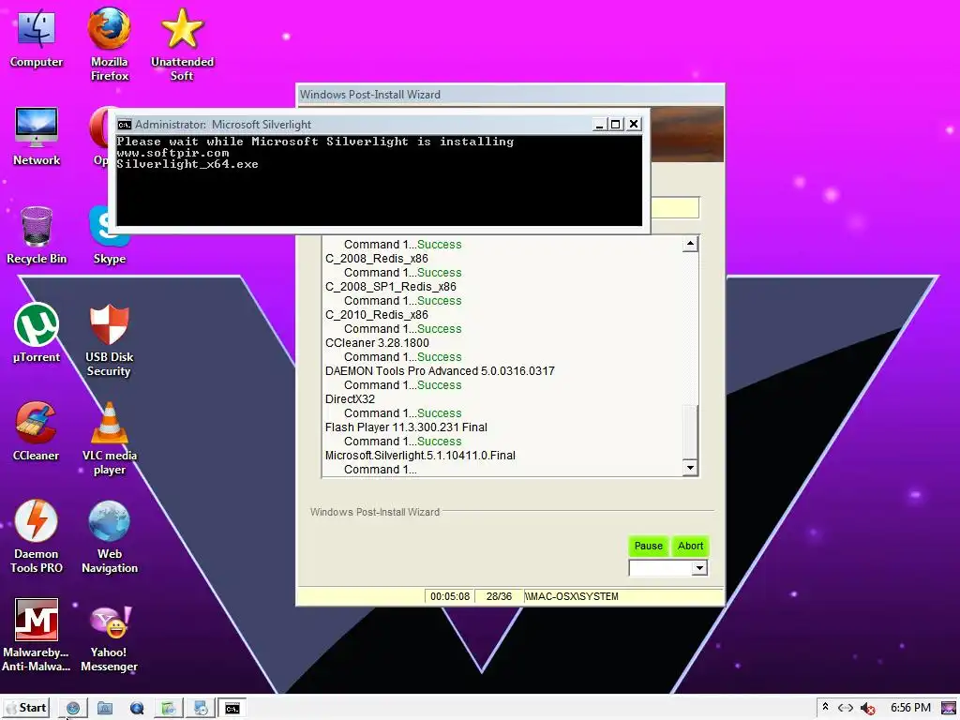This screenshot has width=960, height=720.
Task: Minimize the Microsoft Silverlight console window
Action: (x=600, y=125)
